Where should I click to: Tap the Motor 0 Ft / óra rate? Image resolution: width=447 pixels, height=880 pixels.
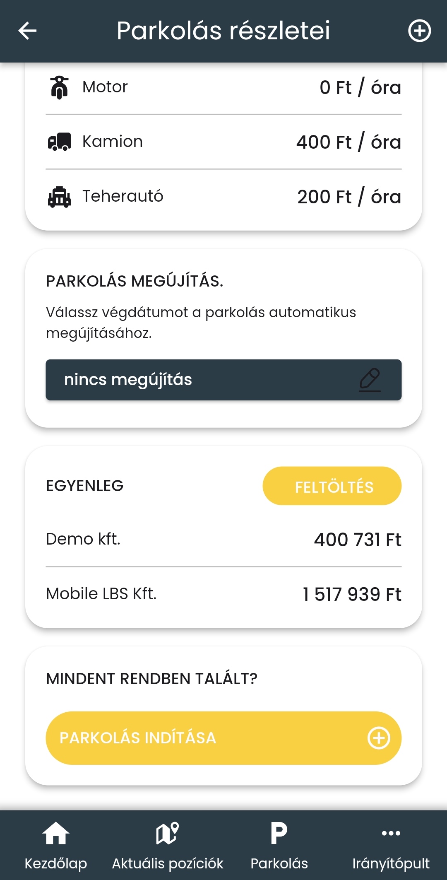[360, 87]
